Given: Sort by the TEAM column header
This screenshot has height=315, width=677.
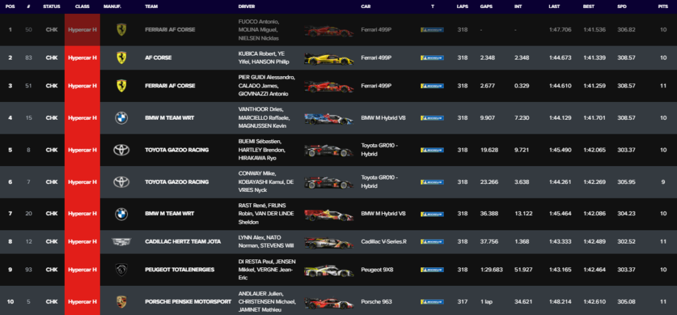Looking at the screenshot, I should pos(151,7).
